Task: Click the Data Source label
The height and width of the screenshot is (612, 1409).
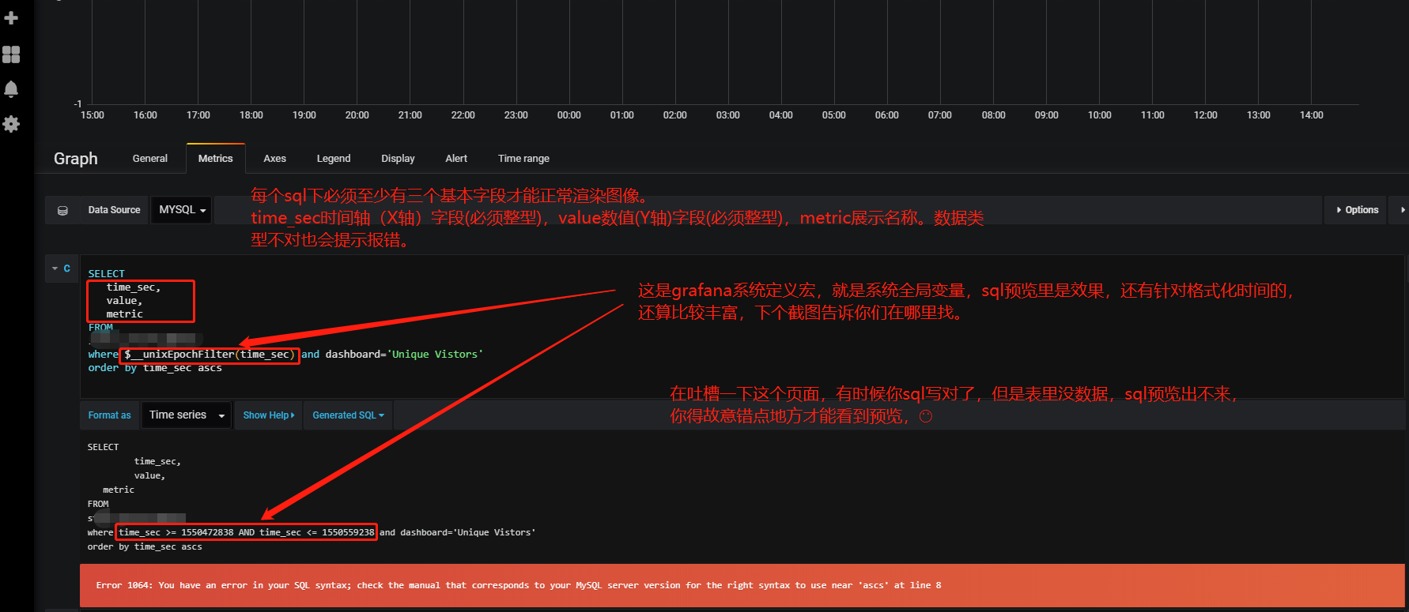Action: point(114,210)
